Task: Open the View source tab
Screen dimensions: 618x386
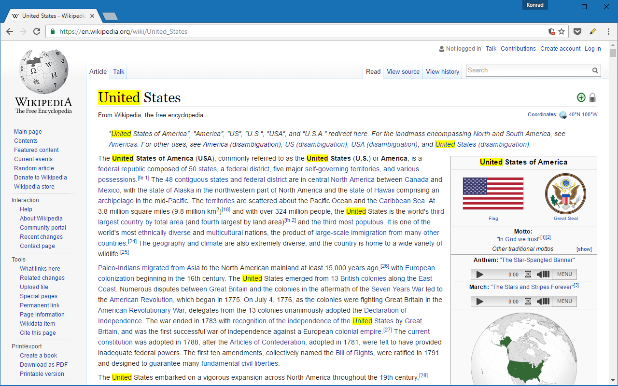Action: point(403,71)
